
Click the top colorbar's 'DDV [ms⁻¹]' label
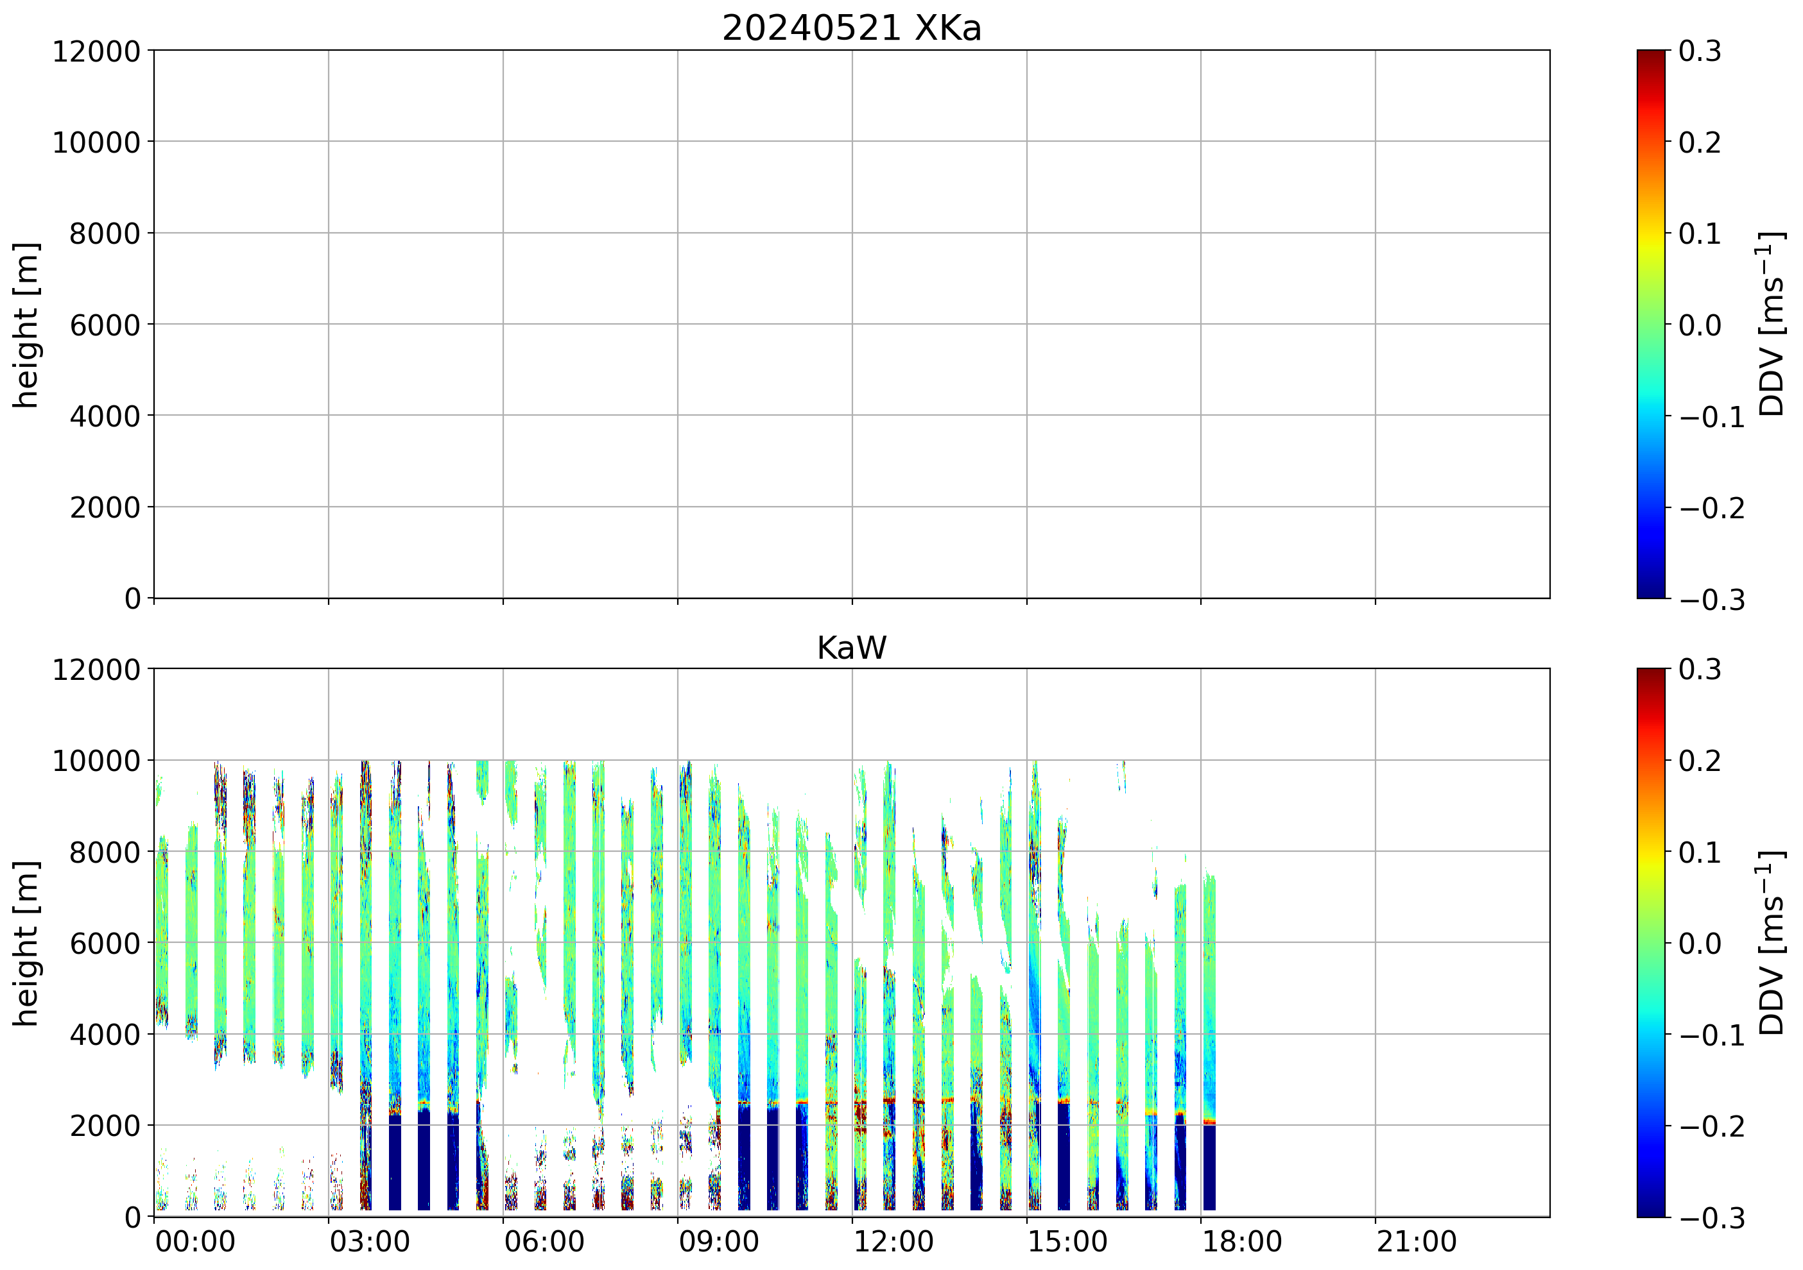[x=1772, y=324]
